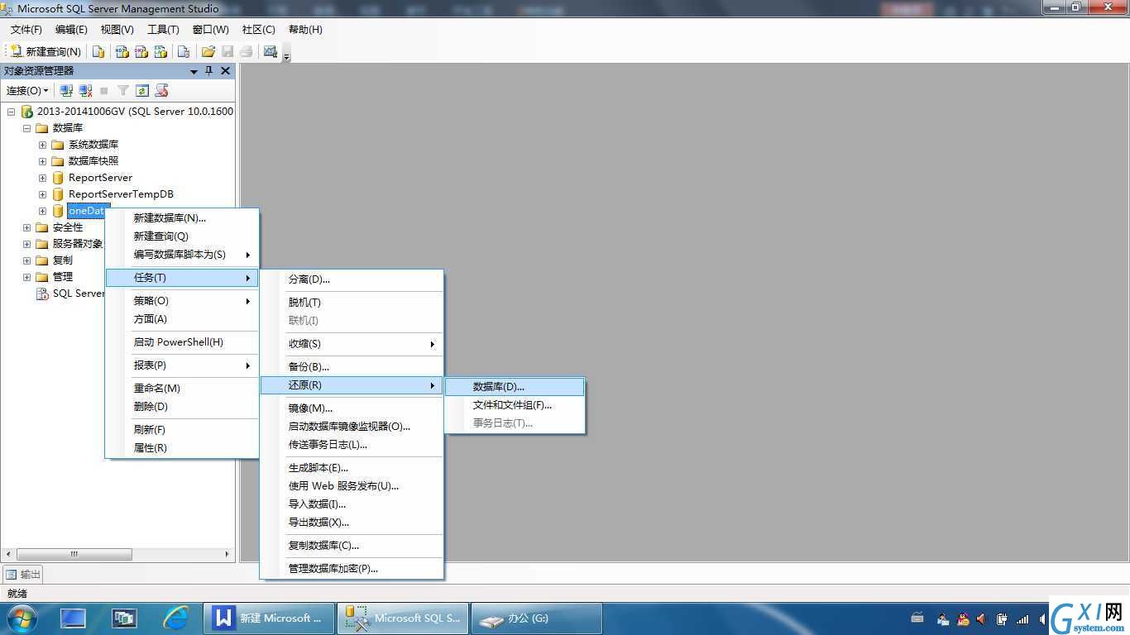Screen dimensions: 1130x635
Task: Select the ReportServerTempDB database
Action: [121, 194]
